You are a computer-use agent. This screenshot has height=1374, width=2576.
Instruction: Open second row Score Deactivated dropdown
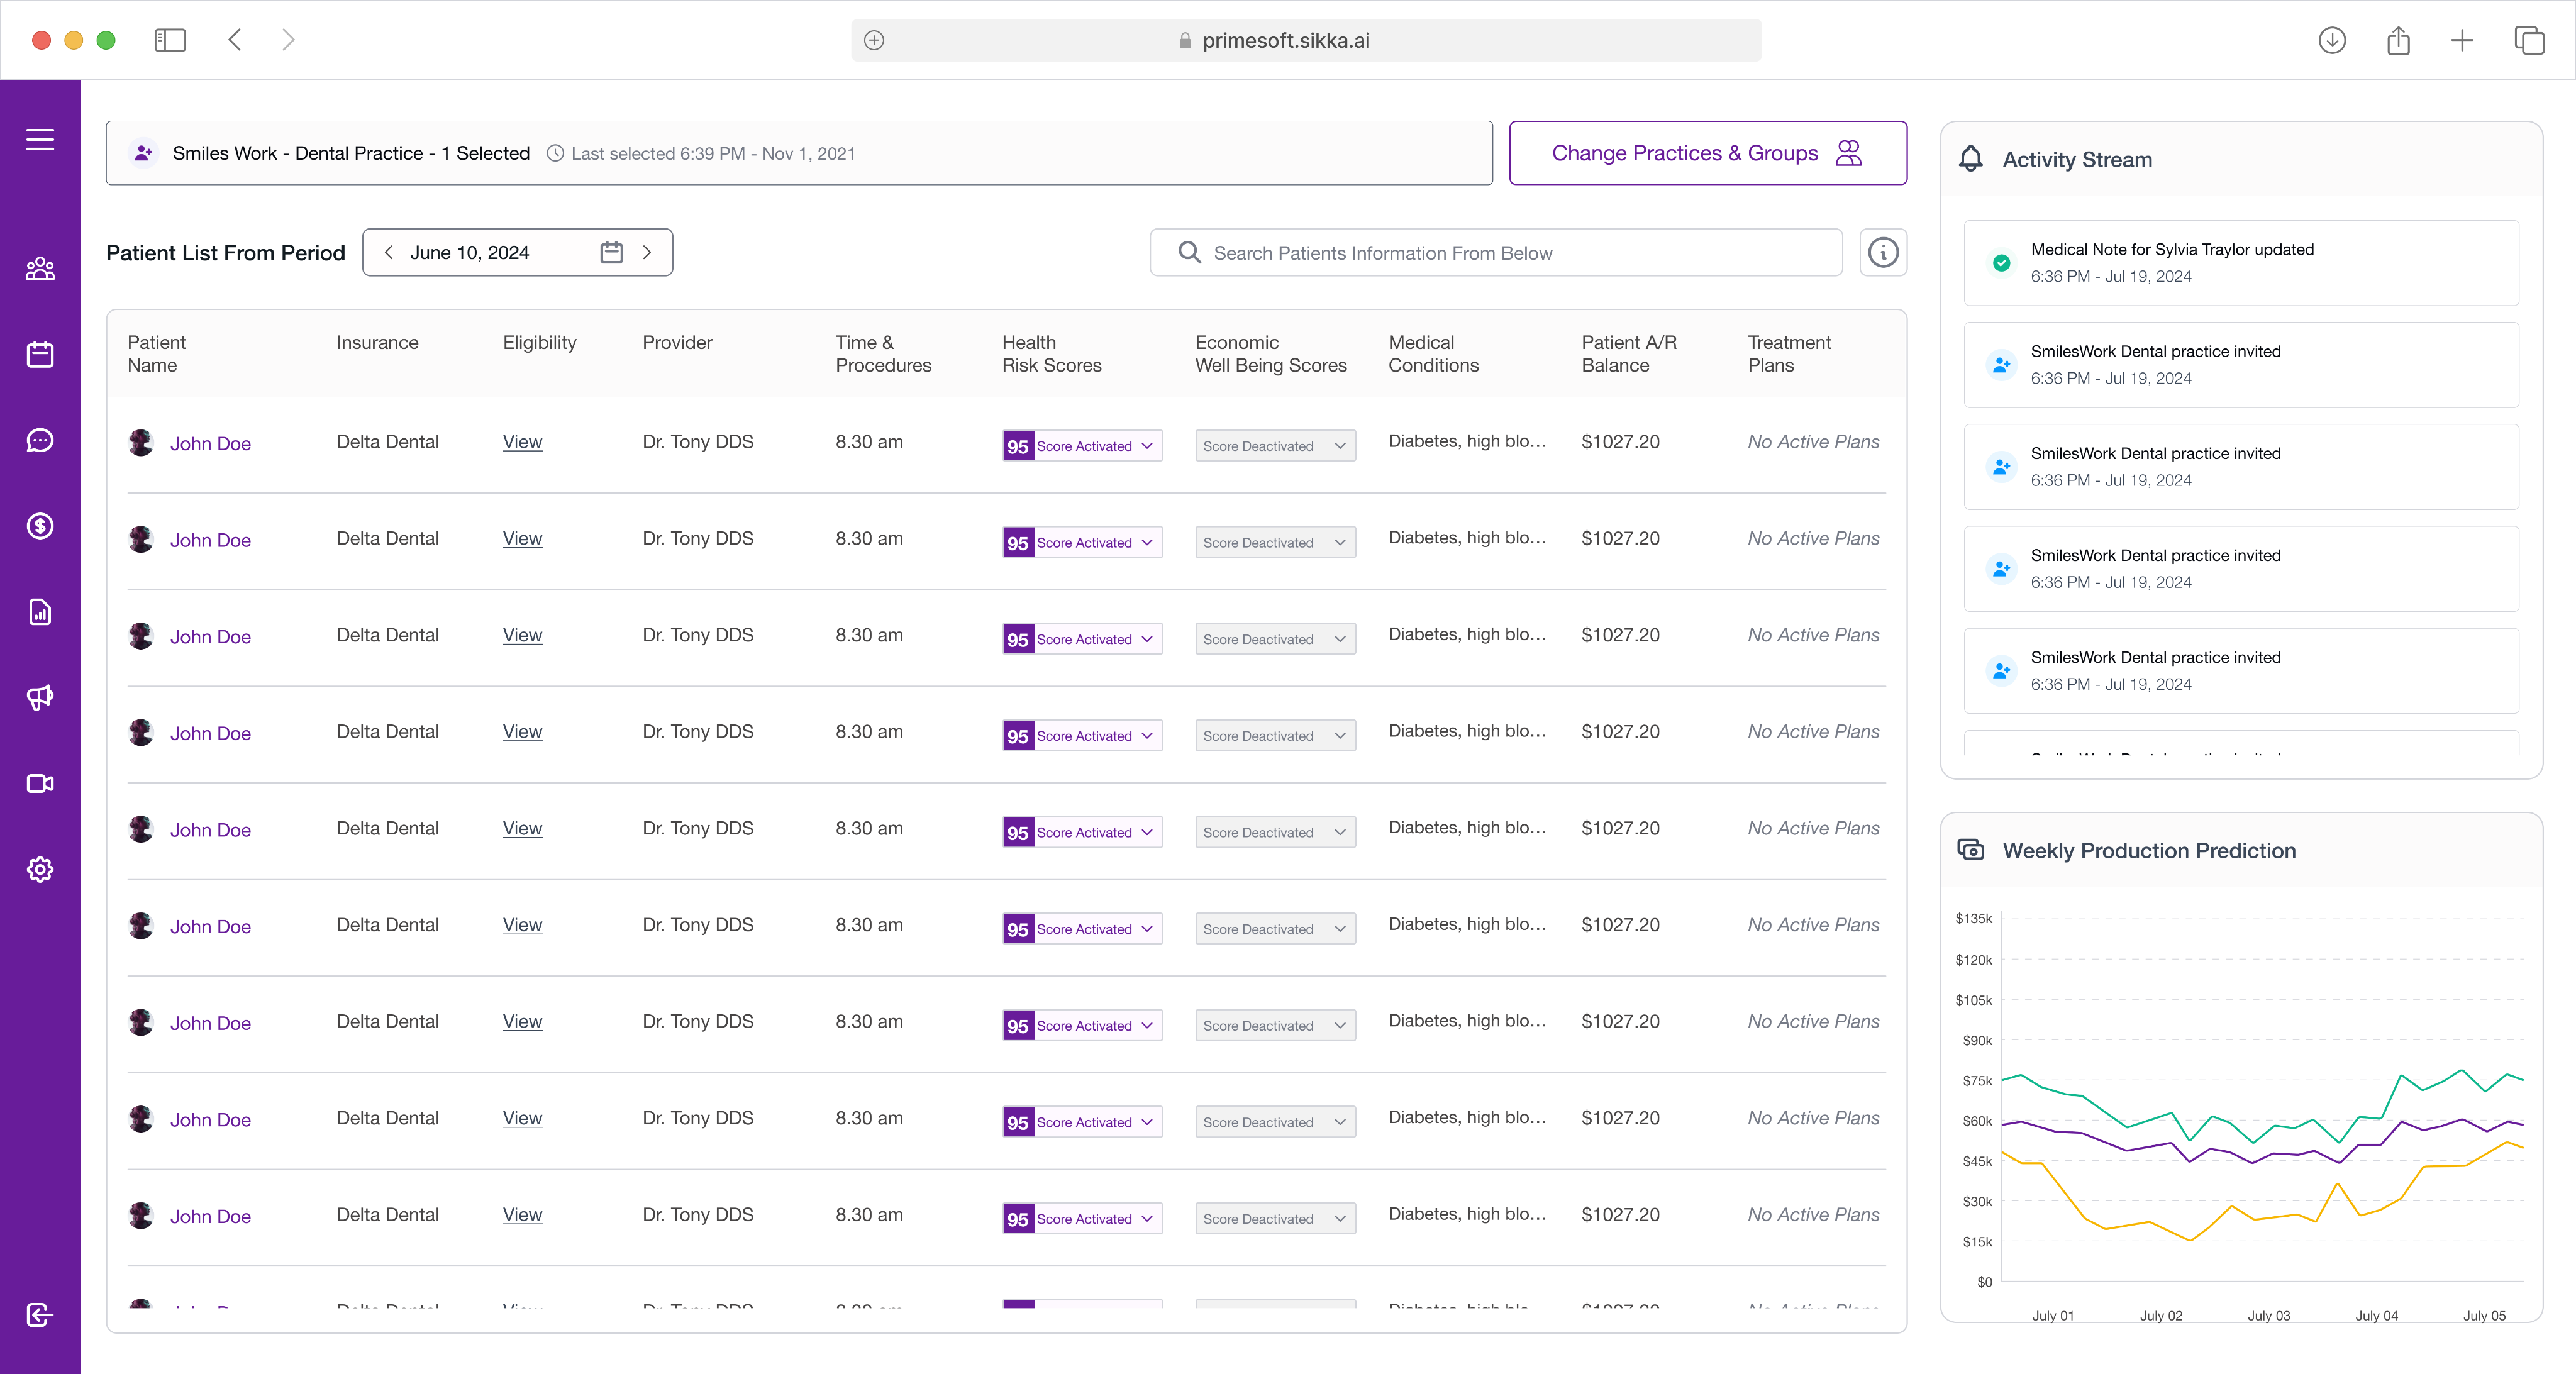1339,543
